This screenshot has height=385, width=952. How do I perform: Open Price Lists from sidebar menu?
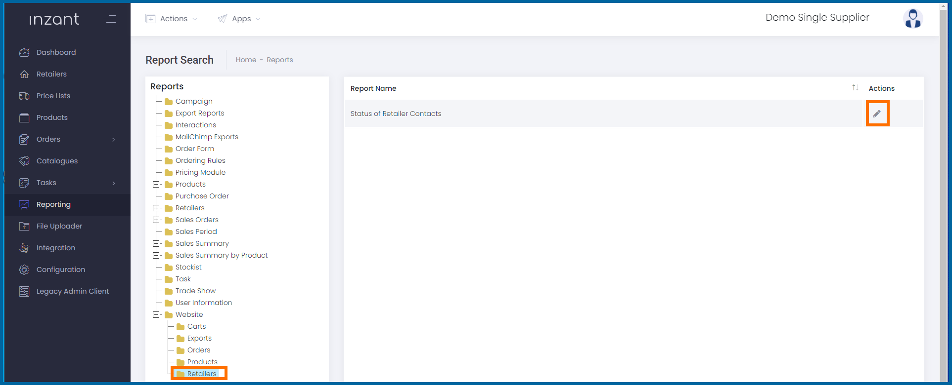click(x=53, y=96)
